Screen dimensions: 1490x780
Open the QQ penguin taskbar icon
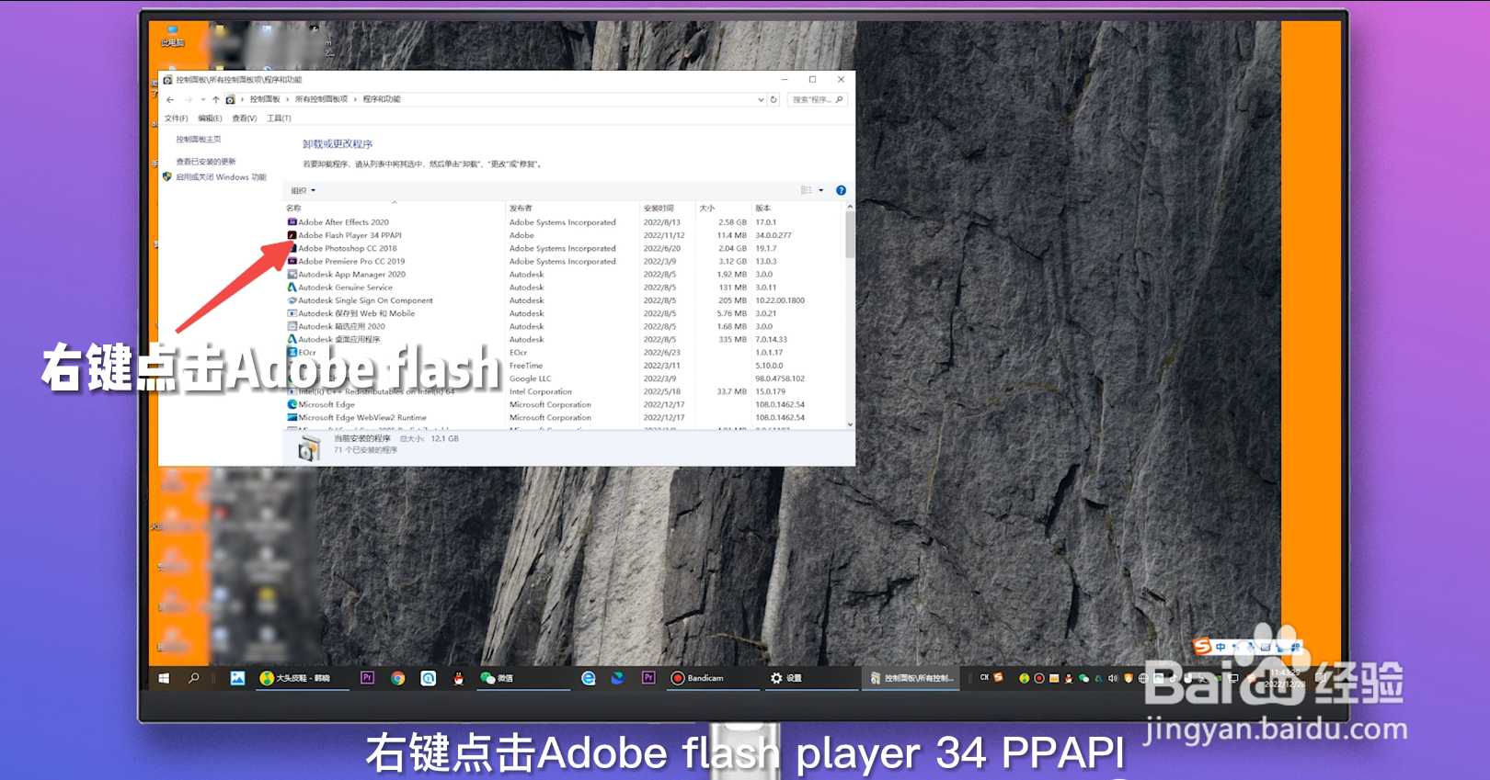[458, 678]
